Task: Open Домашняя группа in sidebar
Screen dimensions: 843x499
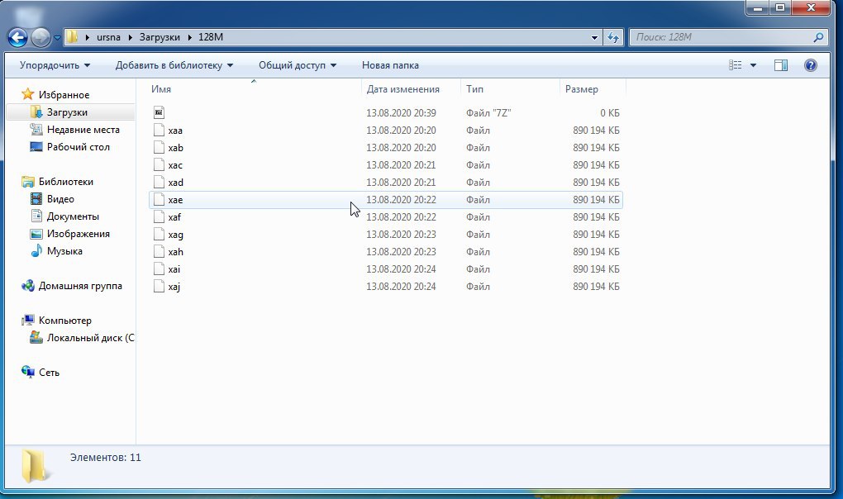Action: pos(81,286)
